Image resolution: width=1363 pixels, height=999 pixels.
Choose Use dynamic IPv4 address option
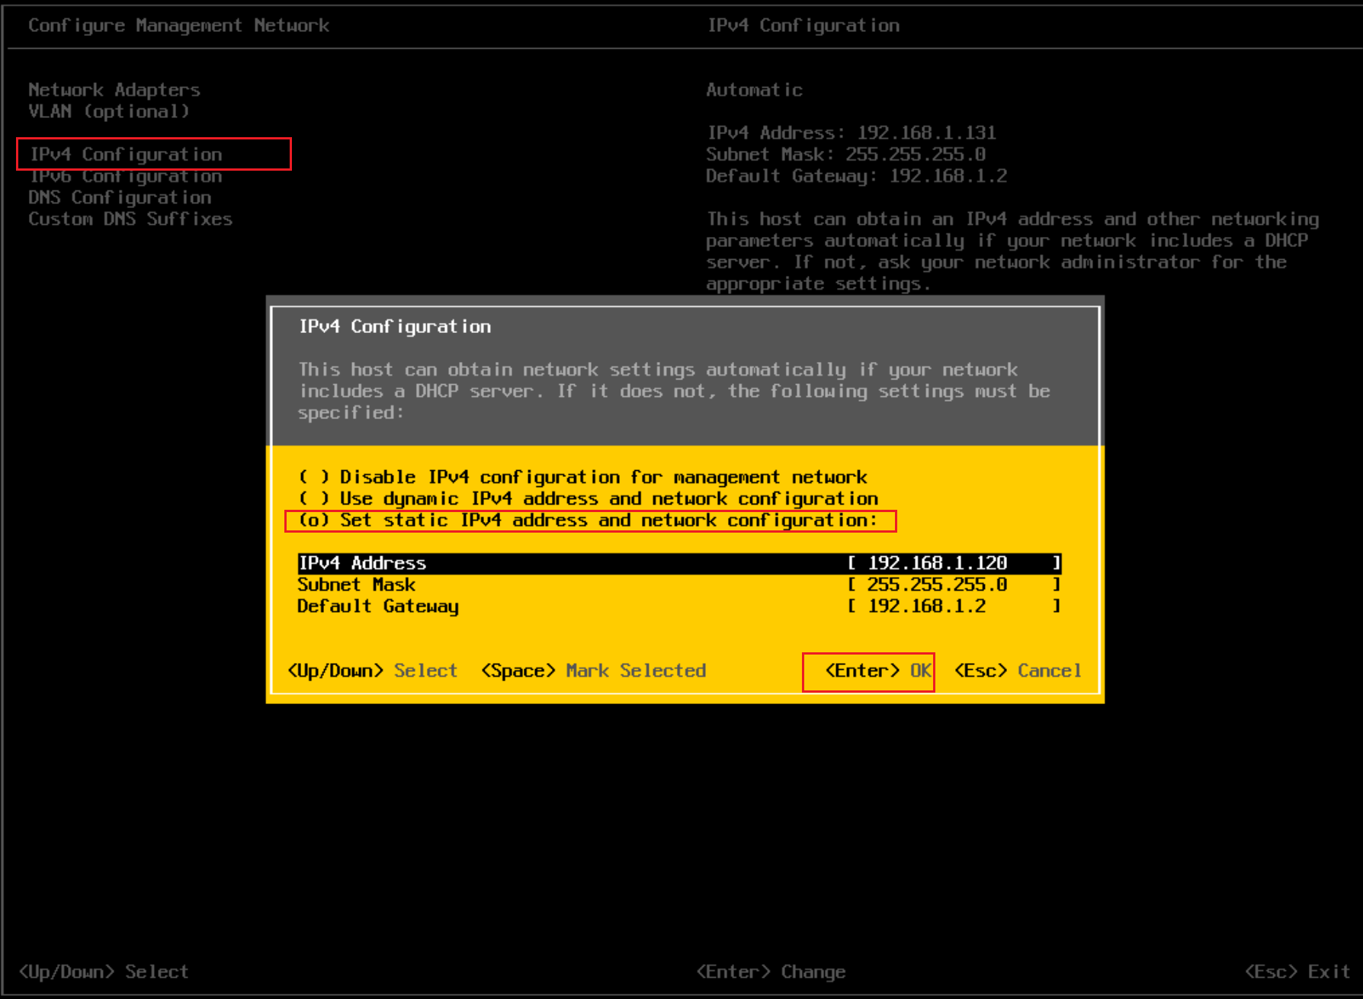[x=588, y=498]
